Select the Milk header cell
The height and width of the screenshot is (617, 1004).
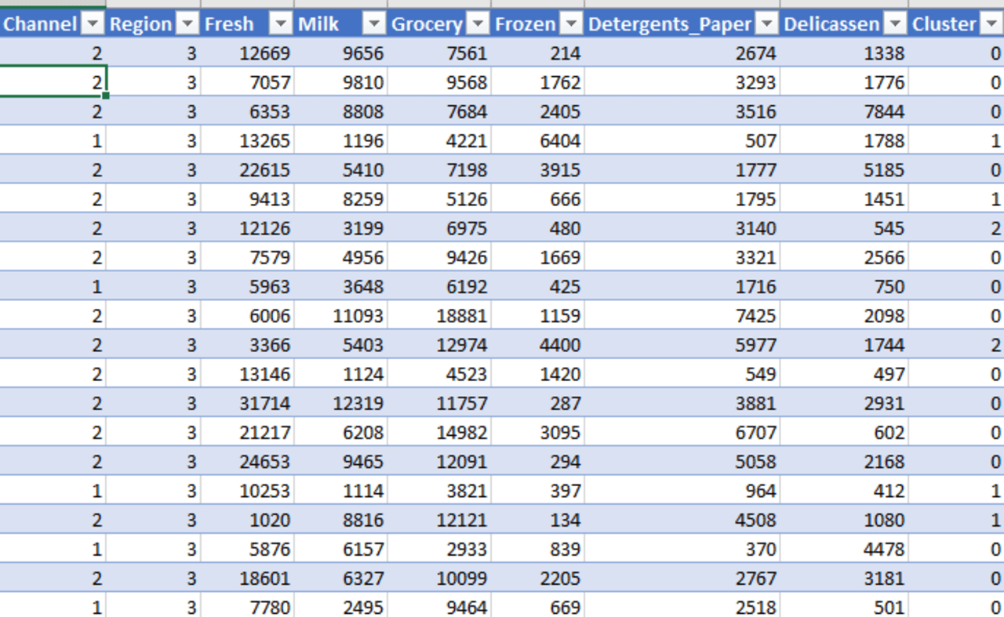click(x=341, y=24)
